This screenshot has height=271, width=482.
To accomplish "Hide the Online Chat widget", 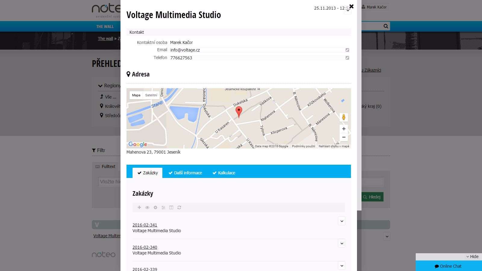I will tap(472, 257).
